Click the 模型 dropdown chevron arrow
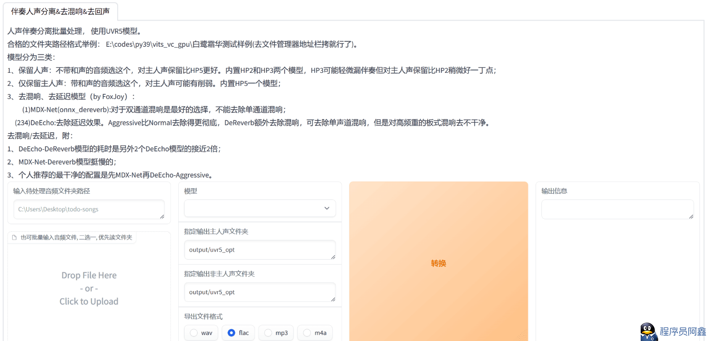Screen dimensions: 708x341 (x=327, y=208)
